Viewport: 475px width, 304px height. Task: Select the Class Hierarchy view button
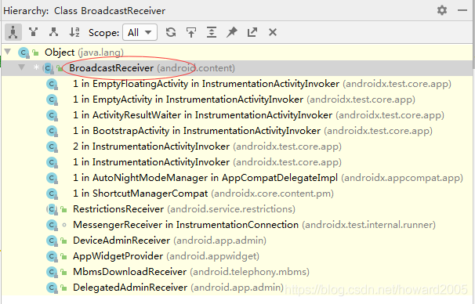pos(13,32)
